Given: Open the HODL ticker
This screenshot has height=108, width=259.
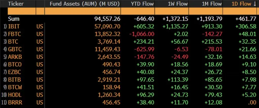Looking at the screenshot, I should click(x=15, y=95).
